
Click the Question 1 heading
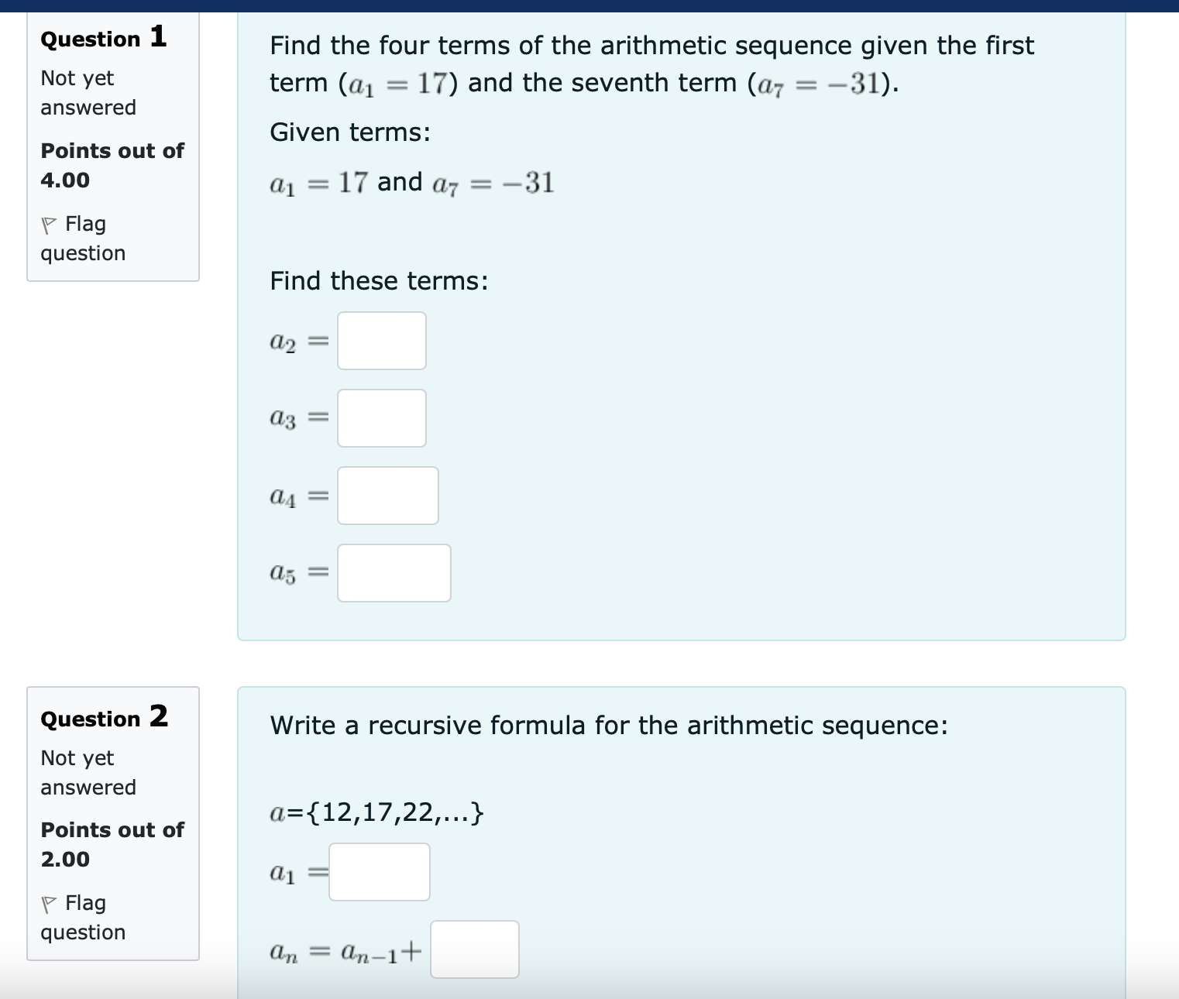pyautogui.click(x=102, y=39)
